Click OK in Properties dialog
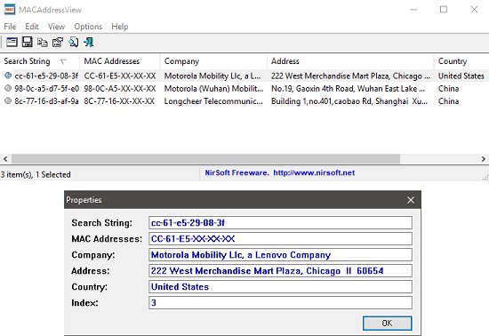The image size is (489, 336). pos(387,324)
